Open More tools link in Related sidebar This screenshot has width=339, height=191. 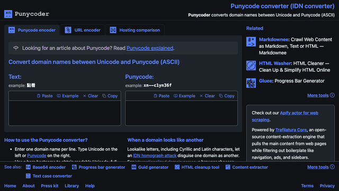tap(318, 95)
